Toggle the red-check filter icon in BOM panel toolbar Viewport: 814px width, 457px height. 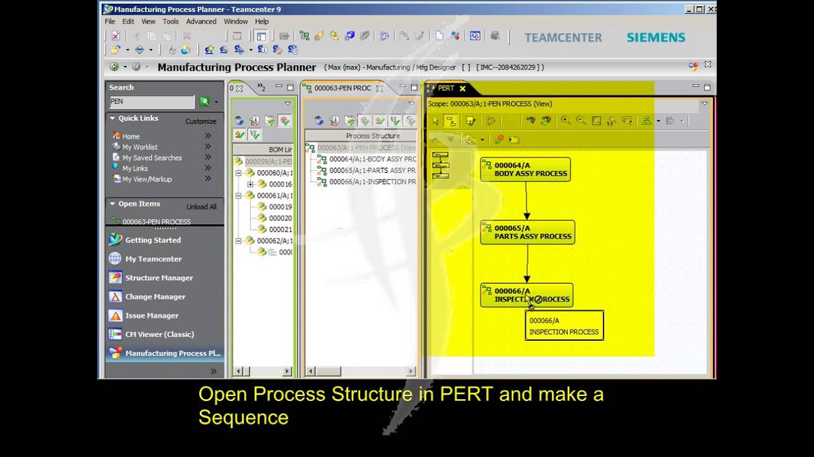[x=284, y=121]
